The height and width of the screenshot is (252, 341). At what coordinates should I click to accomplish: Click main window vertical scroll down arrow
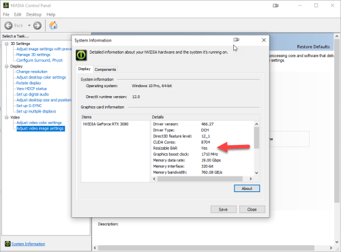tap(337, 242)
